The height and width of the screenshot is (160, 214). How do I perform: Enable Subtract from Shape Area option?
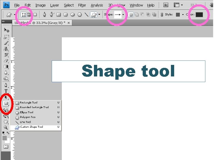[x=142, y=14]
